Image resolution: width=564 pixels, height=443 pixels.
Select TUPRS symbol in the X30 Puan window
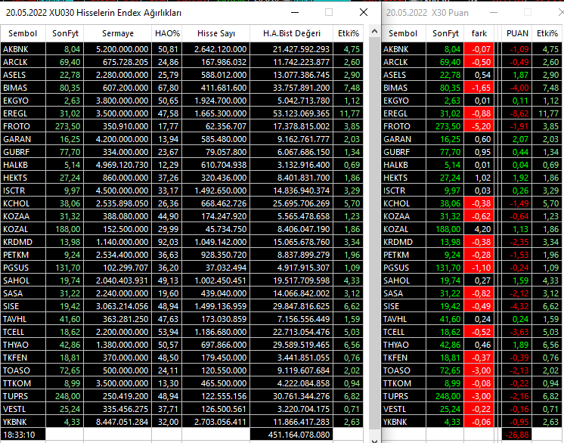(x=404, y=396)
